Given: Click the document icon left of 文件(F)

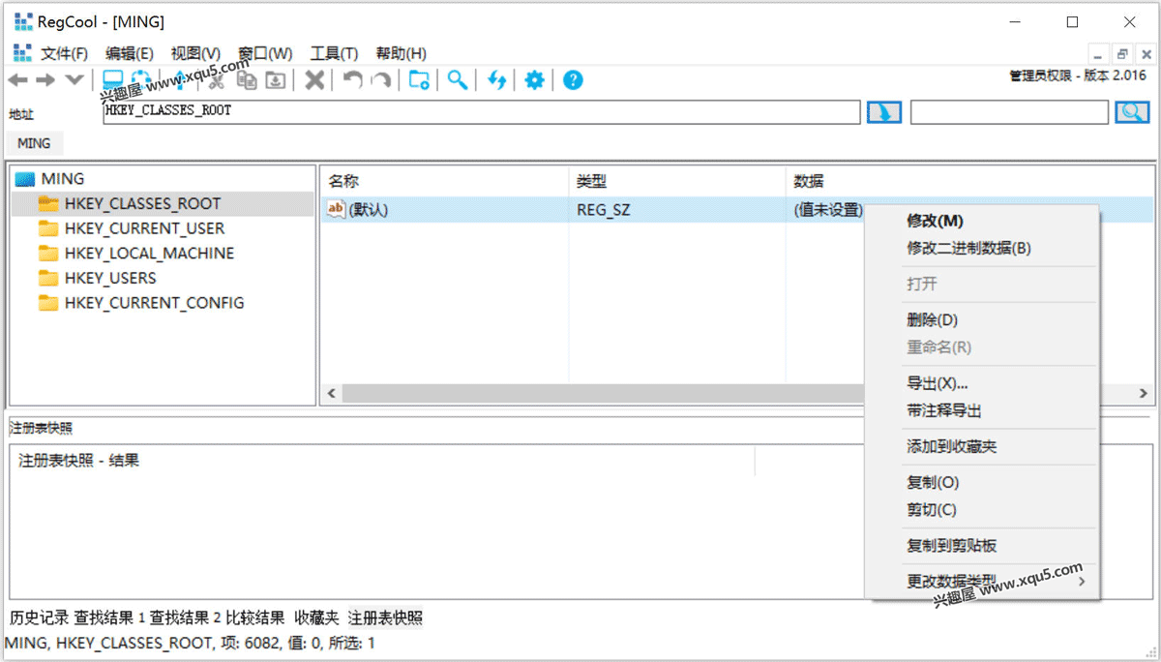Looking at the screenshot, I should coord(22,53).
